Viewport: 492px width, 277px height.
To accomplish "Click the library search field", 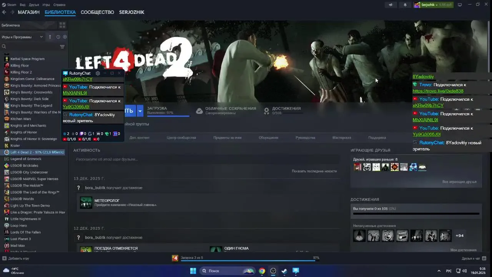I will click(x=30, y=47).
